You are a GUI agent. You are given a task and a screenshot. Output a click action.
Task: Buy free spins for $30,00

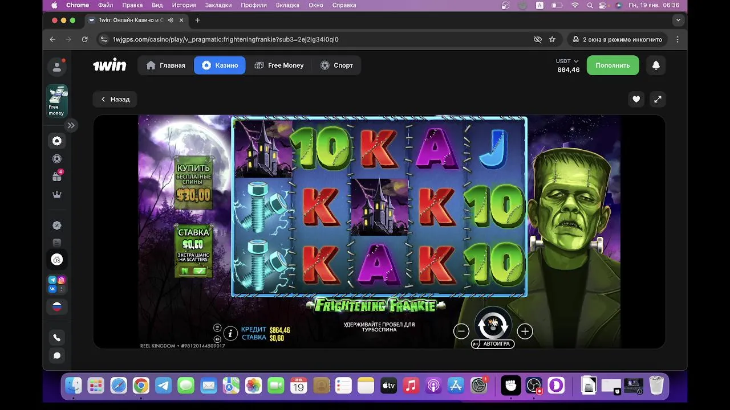point(193,183)
